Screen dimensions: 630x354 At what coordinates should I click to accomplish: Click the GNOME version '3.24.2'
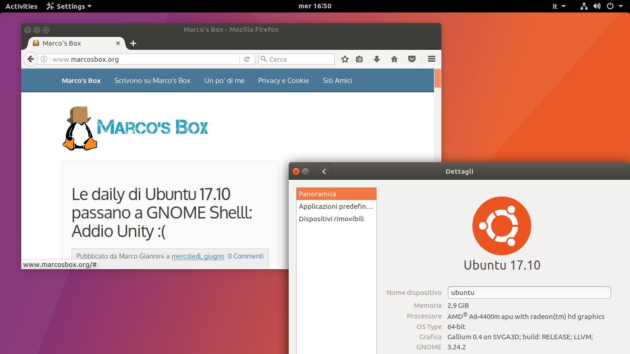pos(456,347)
